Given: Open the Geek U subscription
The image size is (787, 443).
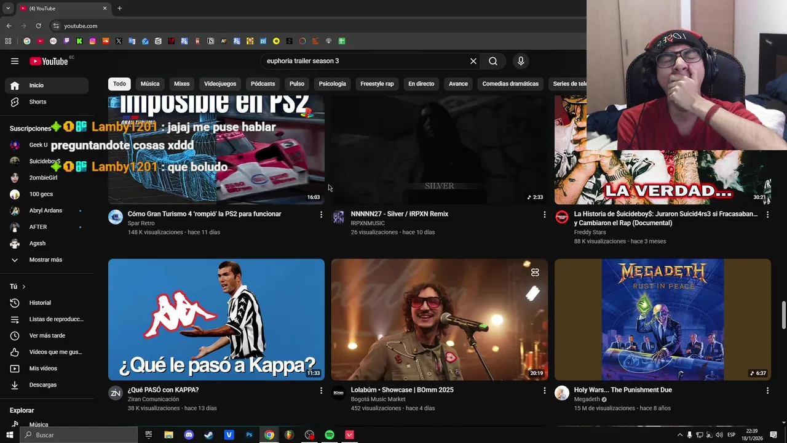Looking at the screenshot, I should (47, 145).
